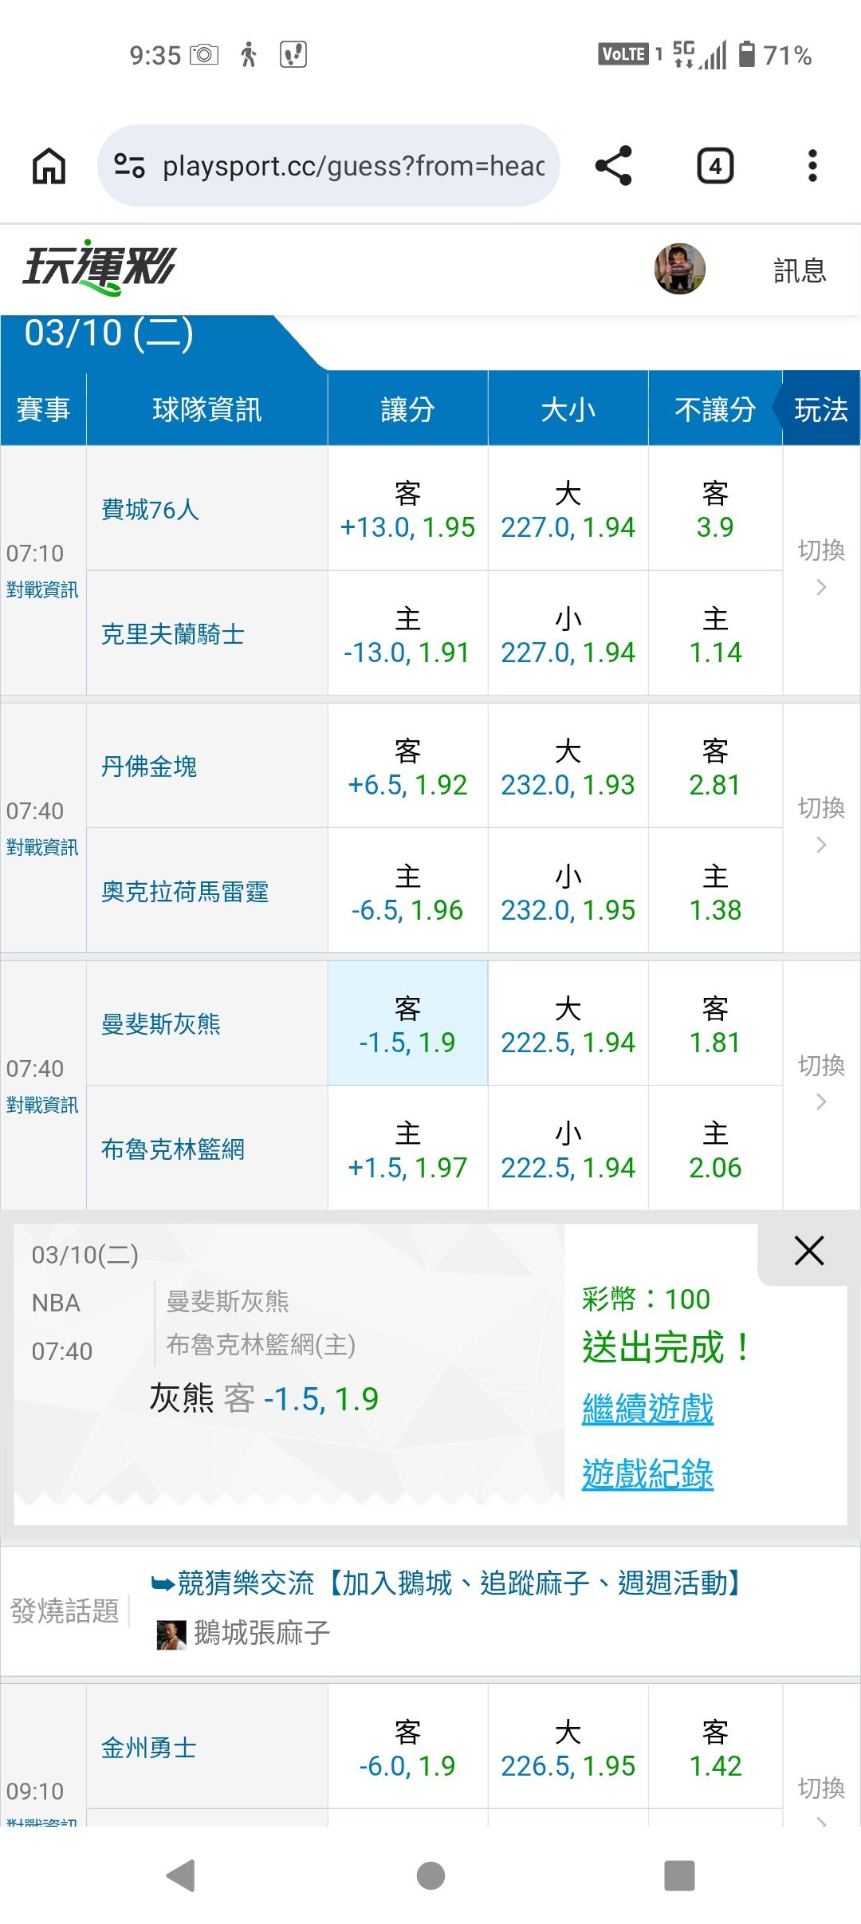Open the user profile avatar
This screenshot has width=861, height=1924.
click(x=679, y=269)
